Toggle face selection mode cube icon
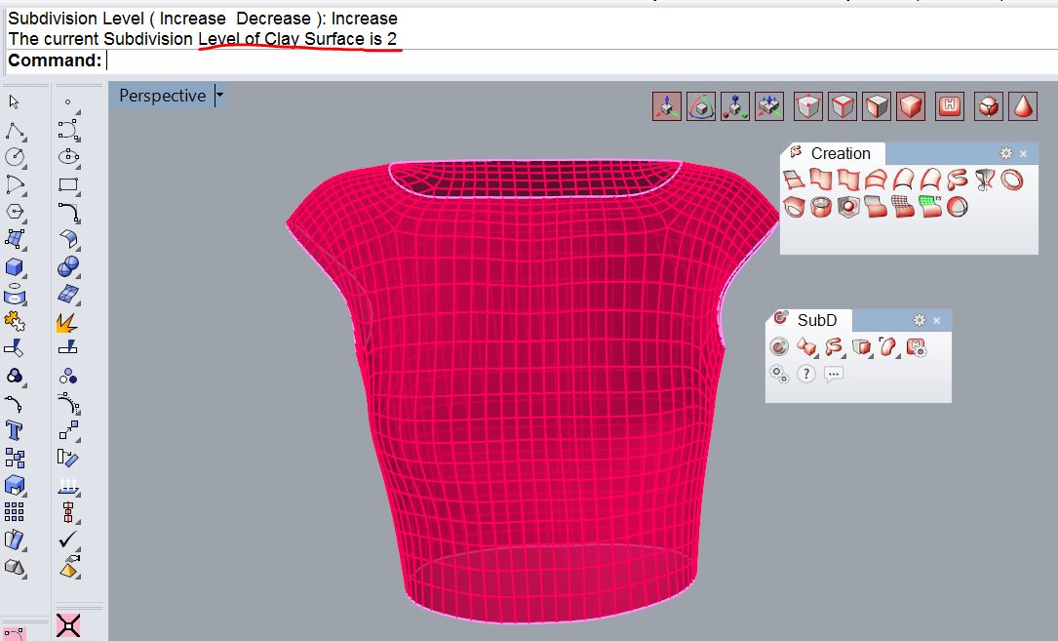Viewport: 1058px width, 641px height. 877,106
